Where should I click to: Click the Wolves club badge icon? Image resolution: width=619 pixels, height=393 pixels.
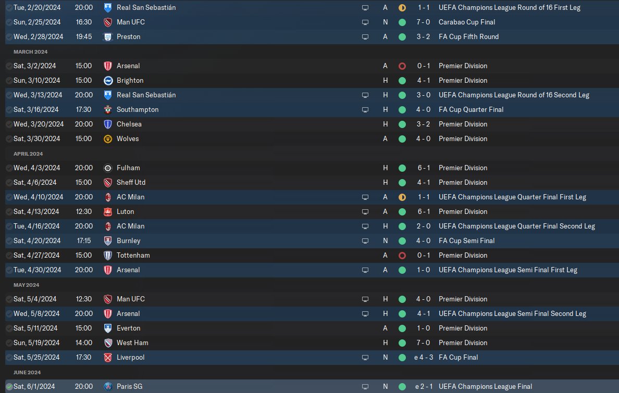tap(108, 139)
